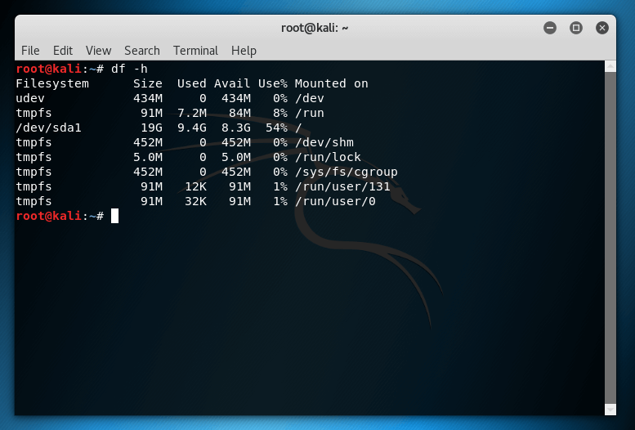Click the '12K' used value

click(x=195, y=187)
